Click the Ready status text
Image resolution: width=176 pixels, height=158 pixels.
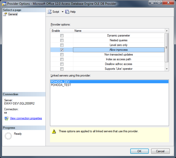18,134
